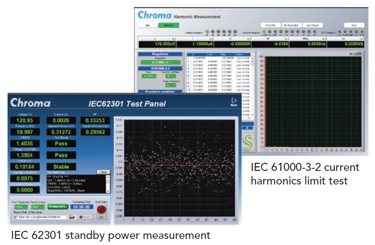Select first EXT Range radio button
The height and width of the screenshot is (245, 375).
340,31
